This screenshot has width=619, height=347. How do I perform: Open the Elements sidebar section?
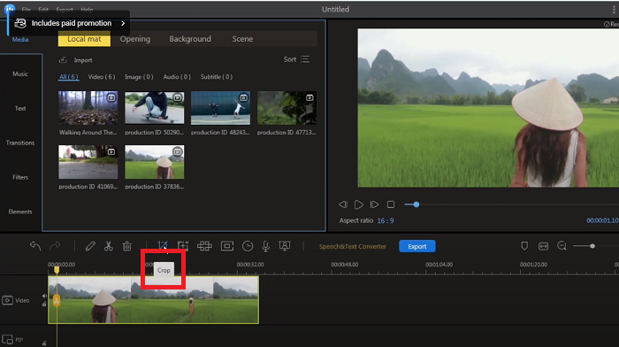pyautogui.click(x=20, y=212)
